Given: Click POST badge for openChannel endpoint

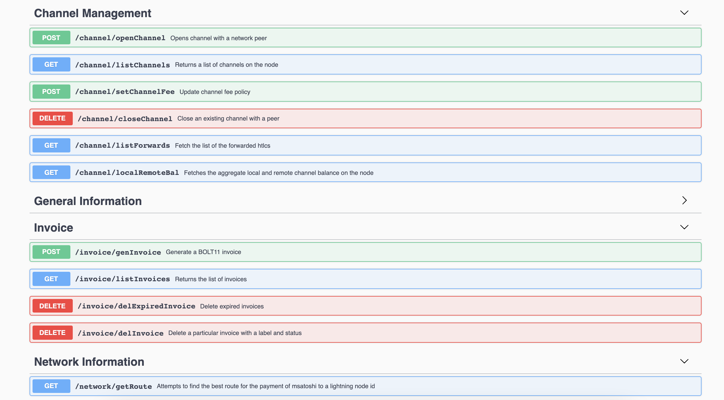Looking at the screenshot, I should pos(51,38).
